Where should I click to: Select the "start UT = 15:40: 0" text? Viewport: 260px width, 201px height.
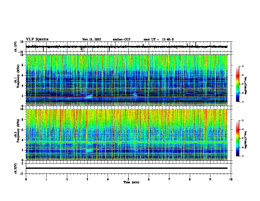(x=159, y=39)
